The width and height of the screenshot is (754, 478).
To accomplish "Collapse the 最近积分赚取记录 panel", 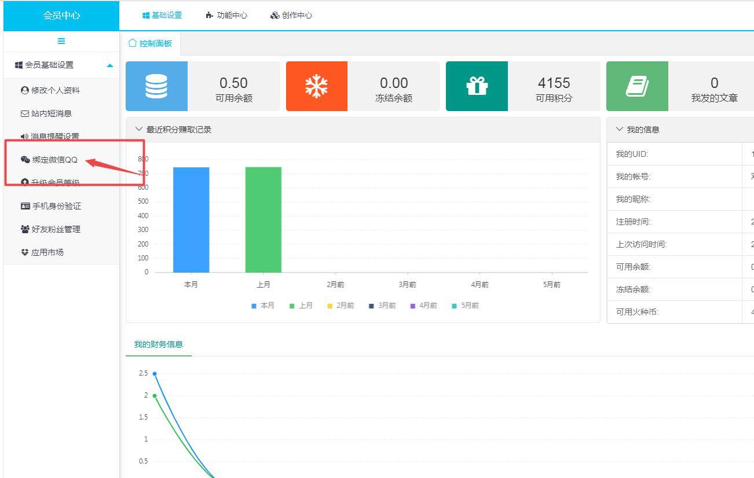I will point(138,130).
